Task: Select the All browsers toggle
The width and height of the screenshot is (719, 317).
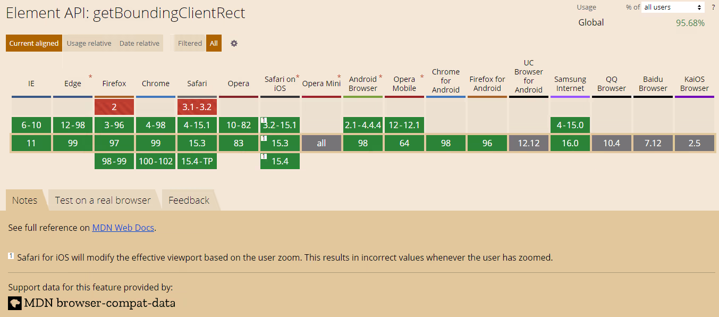Action: pyautogui.click(x=214, y=44)
